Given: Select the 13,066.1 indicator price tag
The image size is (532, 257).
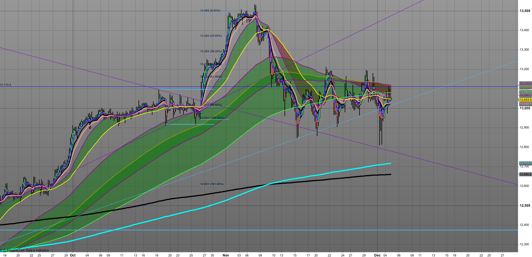Looking at the screenshot, I should [525, 95].
